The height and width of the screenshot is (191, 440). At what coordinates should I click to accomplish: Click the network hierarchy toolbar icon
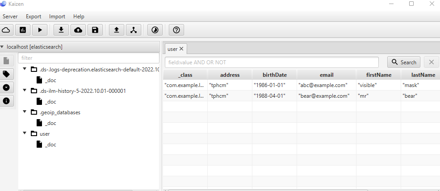click(133, 30)
